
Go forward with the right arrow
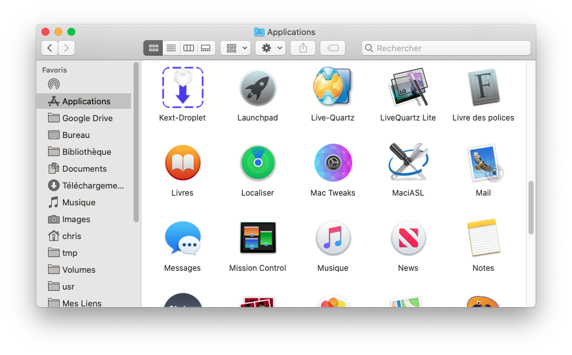66,48
